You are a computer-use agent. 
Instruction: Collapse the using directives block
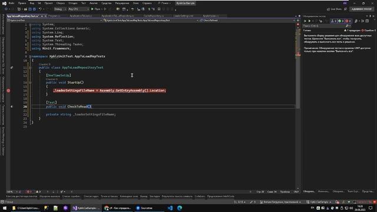[x=30, y=25]
